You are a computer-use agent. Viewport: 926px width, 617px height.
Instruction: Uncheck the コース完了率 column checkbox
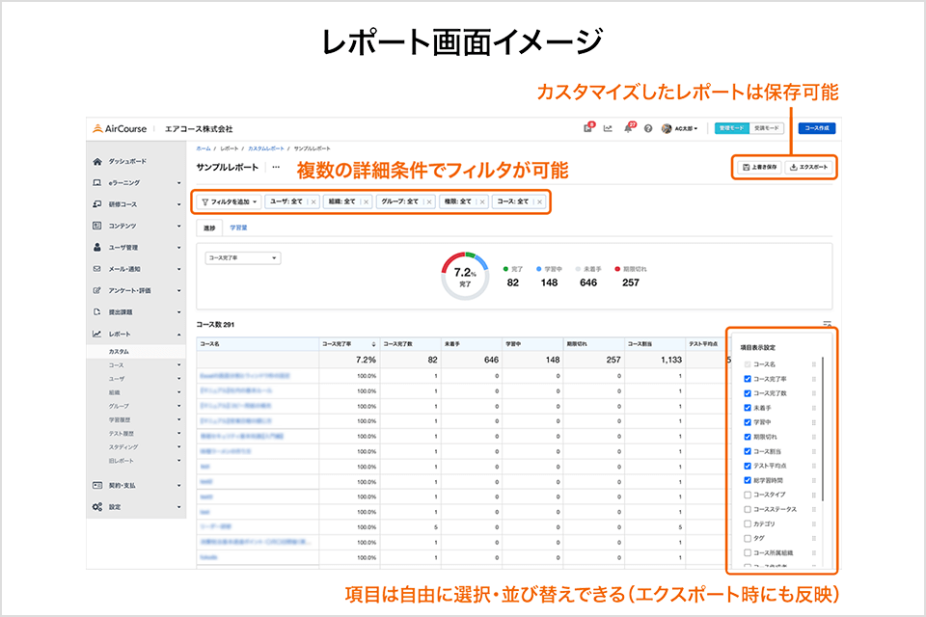point(747,379)
